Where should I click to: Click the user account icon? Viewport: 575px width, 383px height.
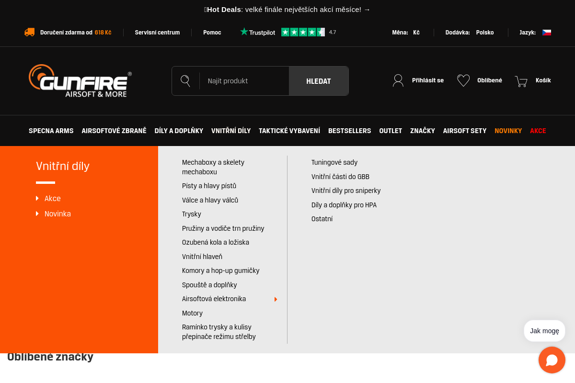[398, 80]
